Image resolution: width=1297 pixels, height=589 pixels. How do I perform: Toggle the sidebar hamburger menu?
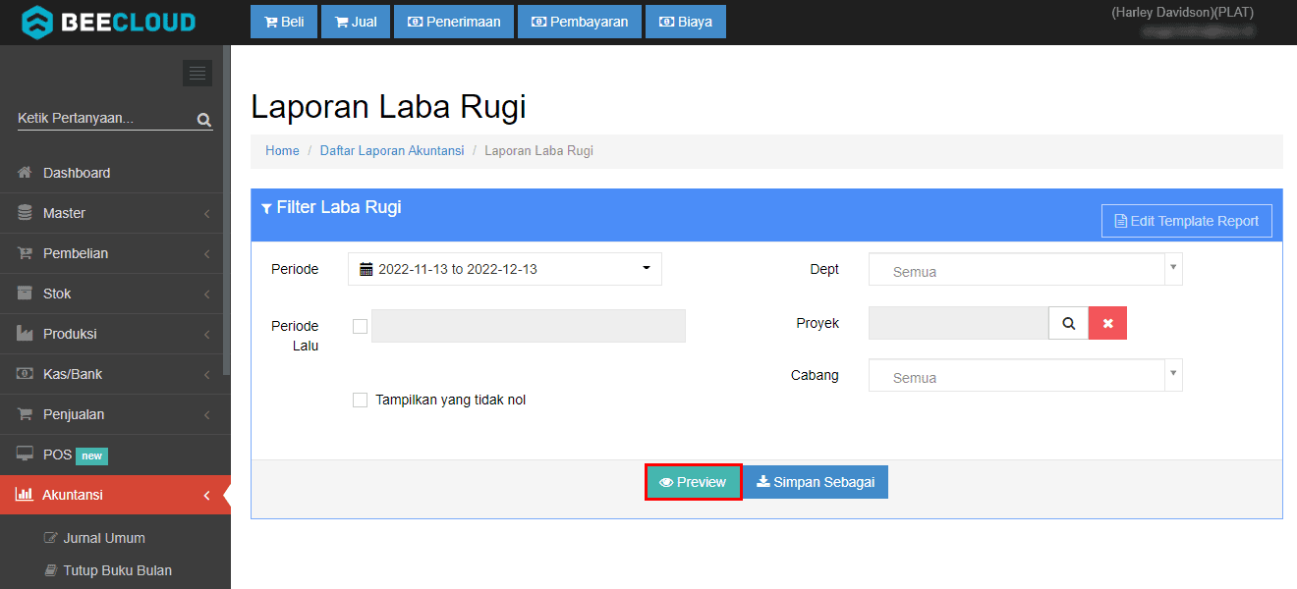pos(197,73)
